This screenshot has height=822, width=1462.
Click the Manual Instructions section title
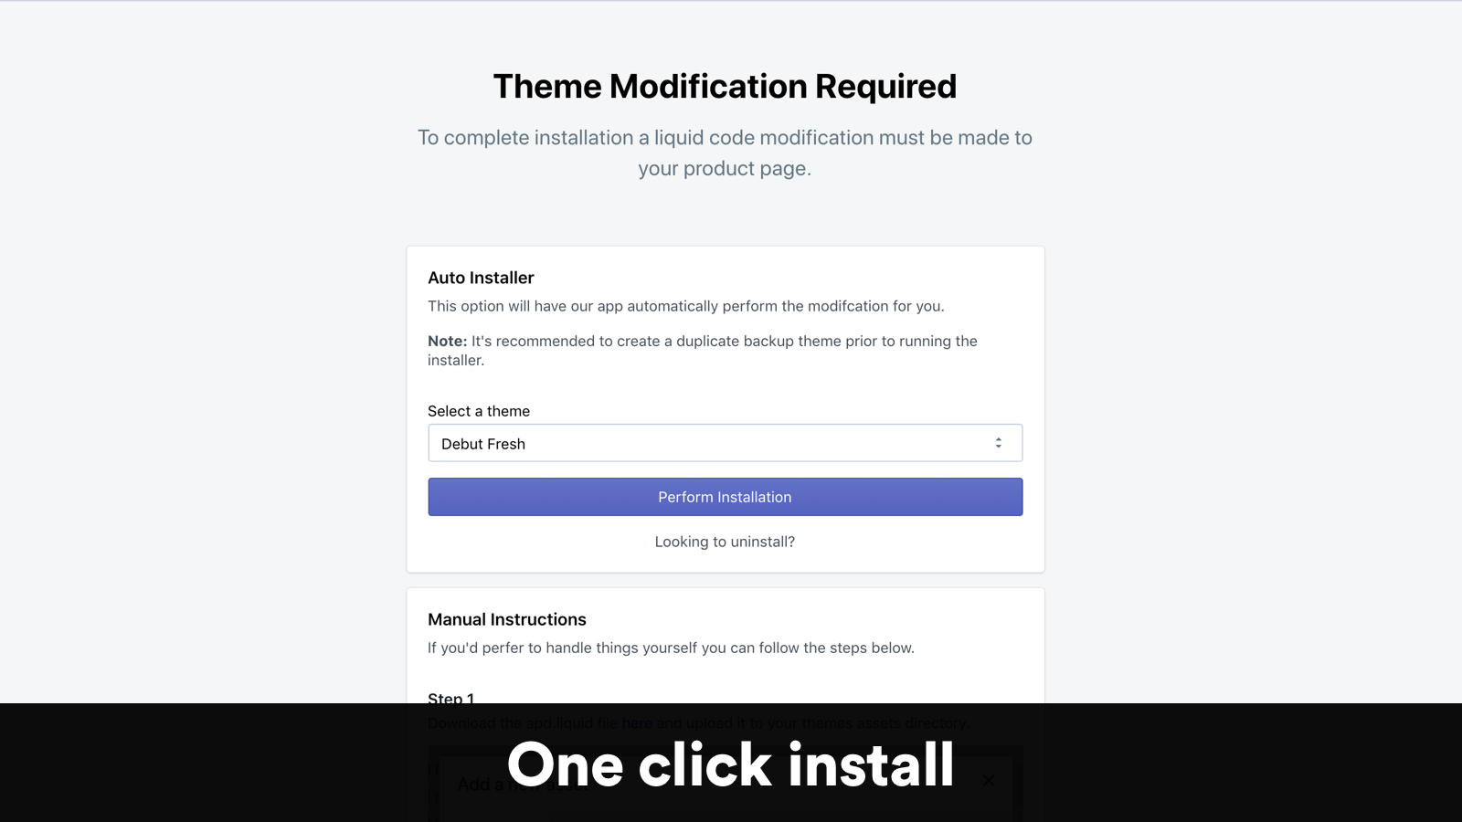[507, 619]
